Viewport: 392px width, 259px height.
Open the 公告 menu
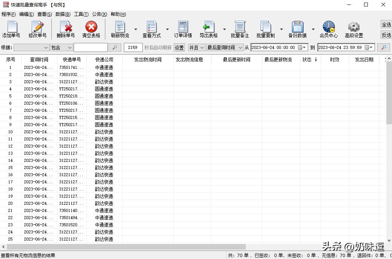tap(99, 14)
